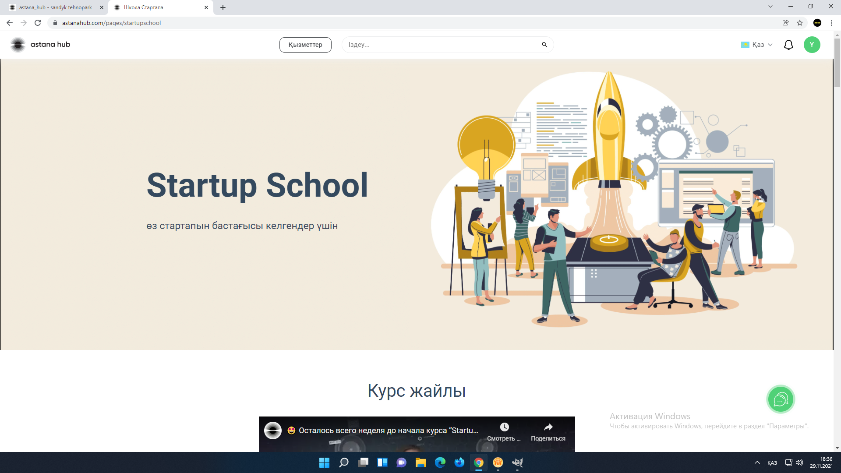Reload the current page
Screen dimensions: 841x473
click(x=38, y=23)
